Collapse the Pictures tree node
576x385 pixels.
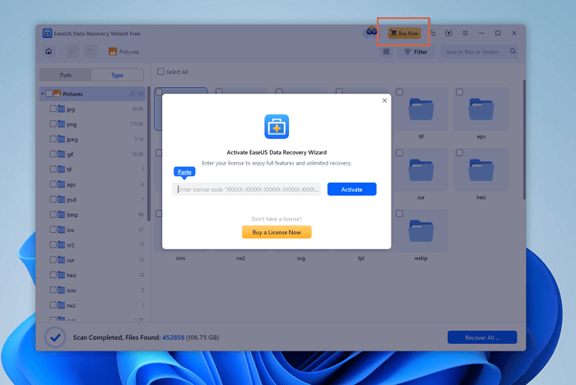[42, 94]
